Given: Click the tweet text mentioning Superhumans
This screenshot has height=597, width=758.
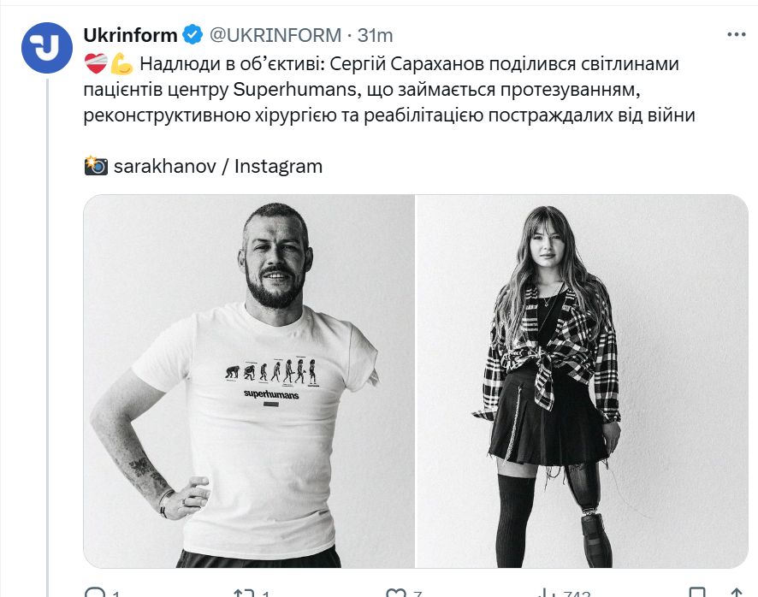Looking at the screenshot, I should click(389, 90).
